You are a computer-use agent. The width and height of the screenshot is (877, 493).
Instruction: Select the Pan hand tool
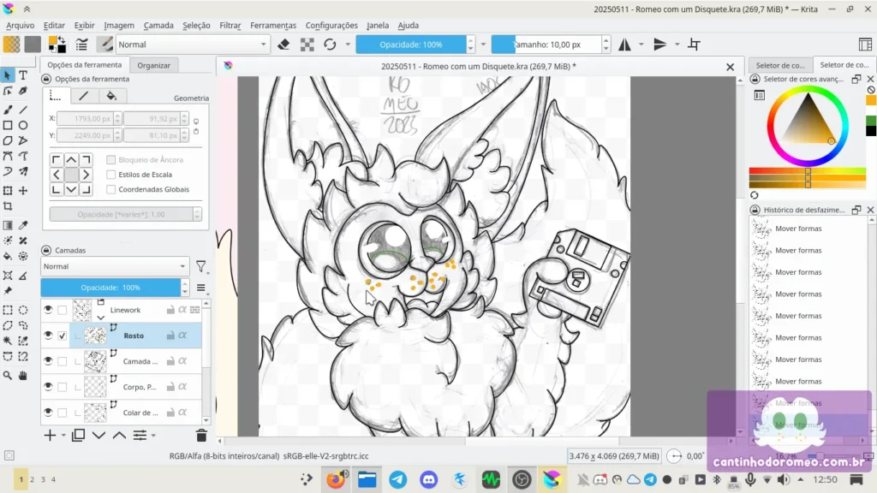click(23, 376)
